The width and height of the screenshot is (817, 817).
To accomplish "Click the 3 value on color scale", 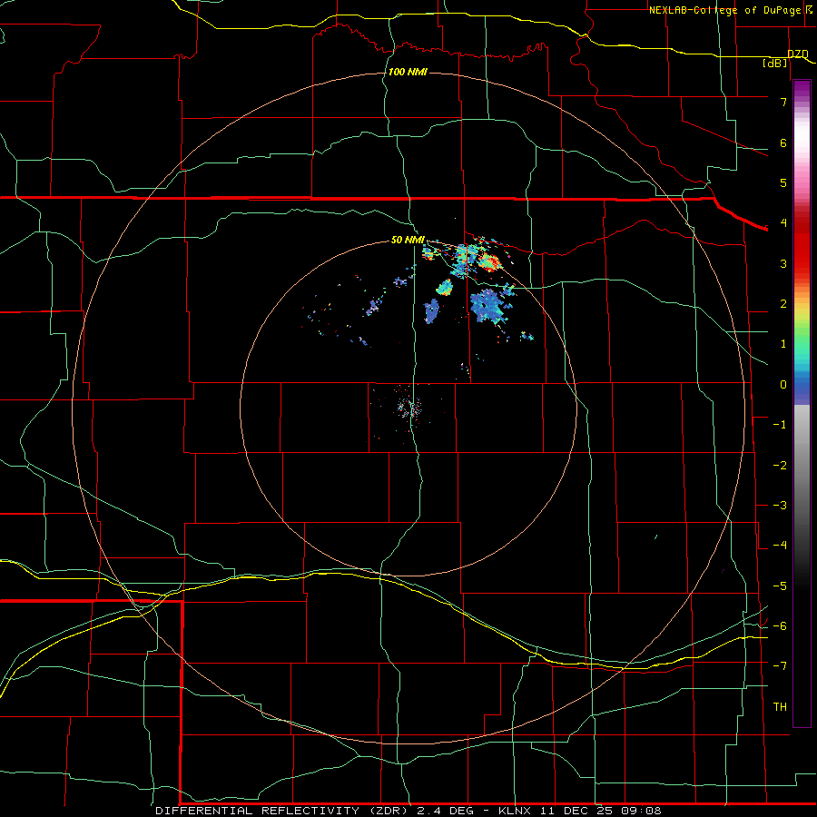I will pyautogui.click(x=783, y=263).
